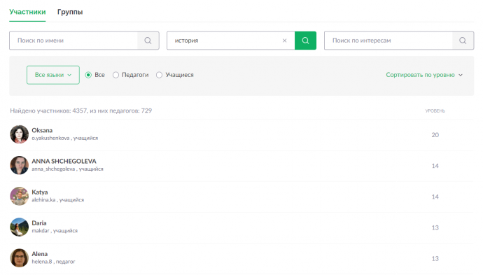Click the name search magnifier icon

pyautogui.click(x=148, y=41)
